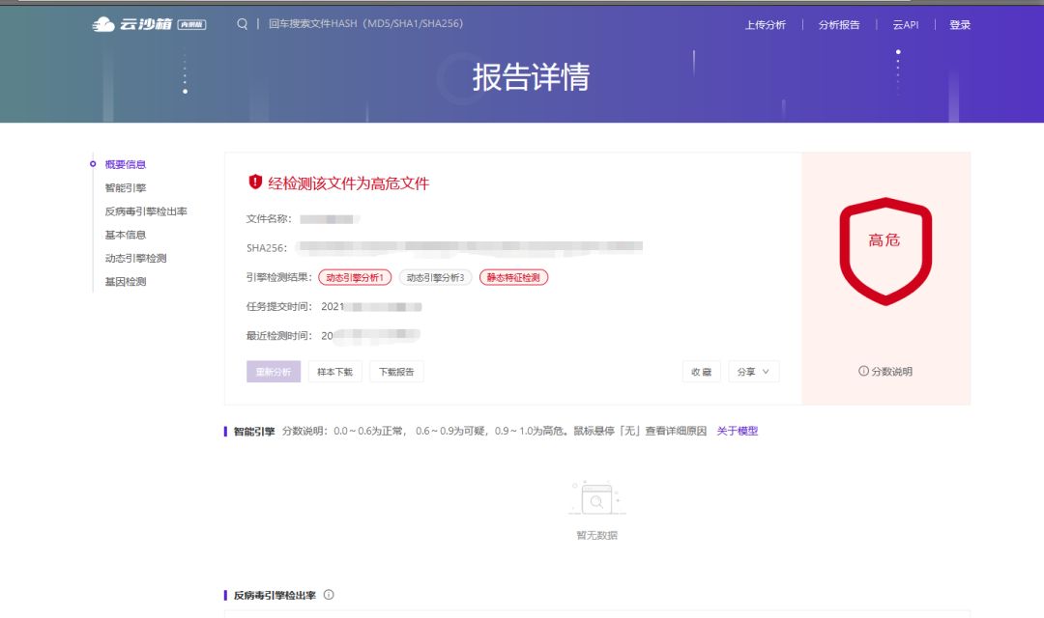Select 智能引擎 in the sidebar

coord(125,187)
